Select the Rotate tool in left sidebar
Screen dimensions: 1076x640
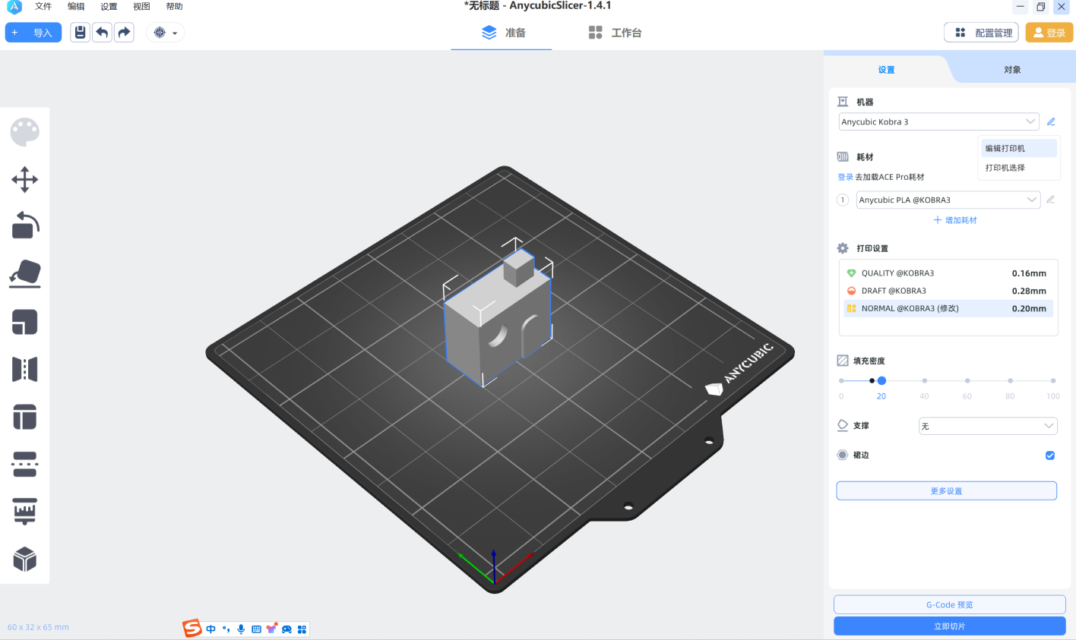coord(24,225)
